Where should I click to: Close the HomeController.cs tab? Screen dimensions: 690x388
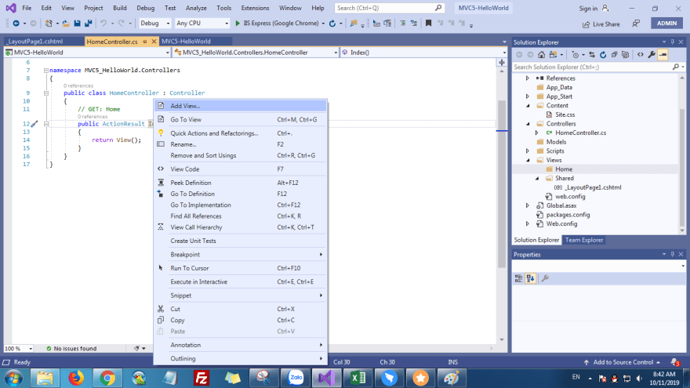click(x=154, y=42)
